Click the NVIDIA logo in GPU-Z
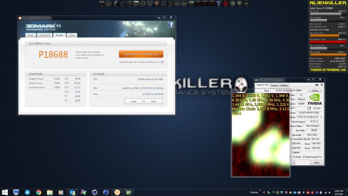This screenshot has width=348, height=196. click(315, 99)
